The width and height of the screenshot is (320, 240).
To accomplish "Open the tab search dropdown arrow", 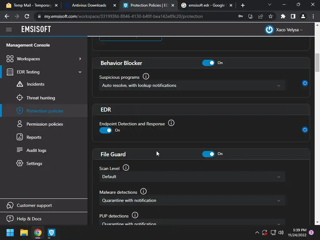I will coord(270,4).
